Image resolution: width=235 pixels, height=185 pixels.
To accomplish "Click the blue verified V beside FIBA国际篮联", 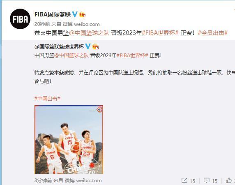I will click(x=75, y=14).
